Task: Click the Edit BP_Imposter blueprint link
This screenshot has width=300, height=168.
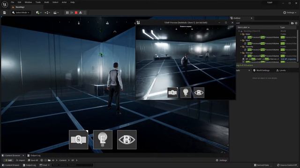Action: 288,59
